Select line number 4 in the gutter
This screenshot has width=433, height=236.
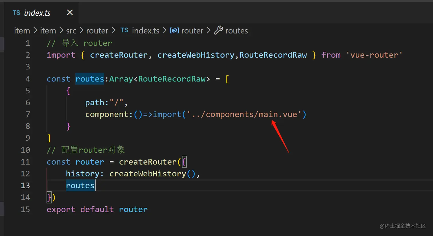(x=28, y=79)
